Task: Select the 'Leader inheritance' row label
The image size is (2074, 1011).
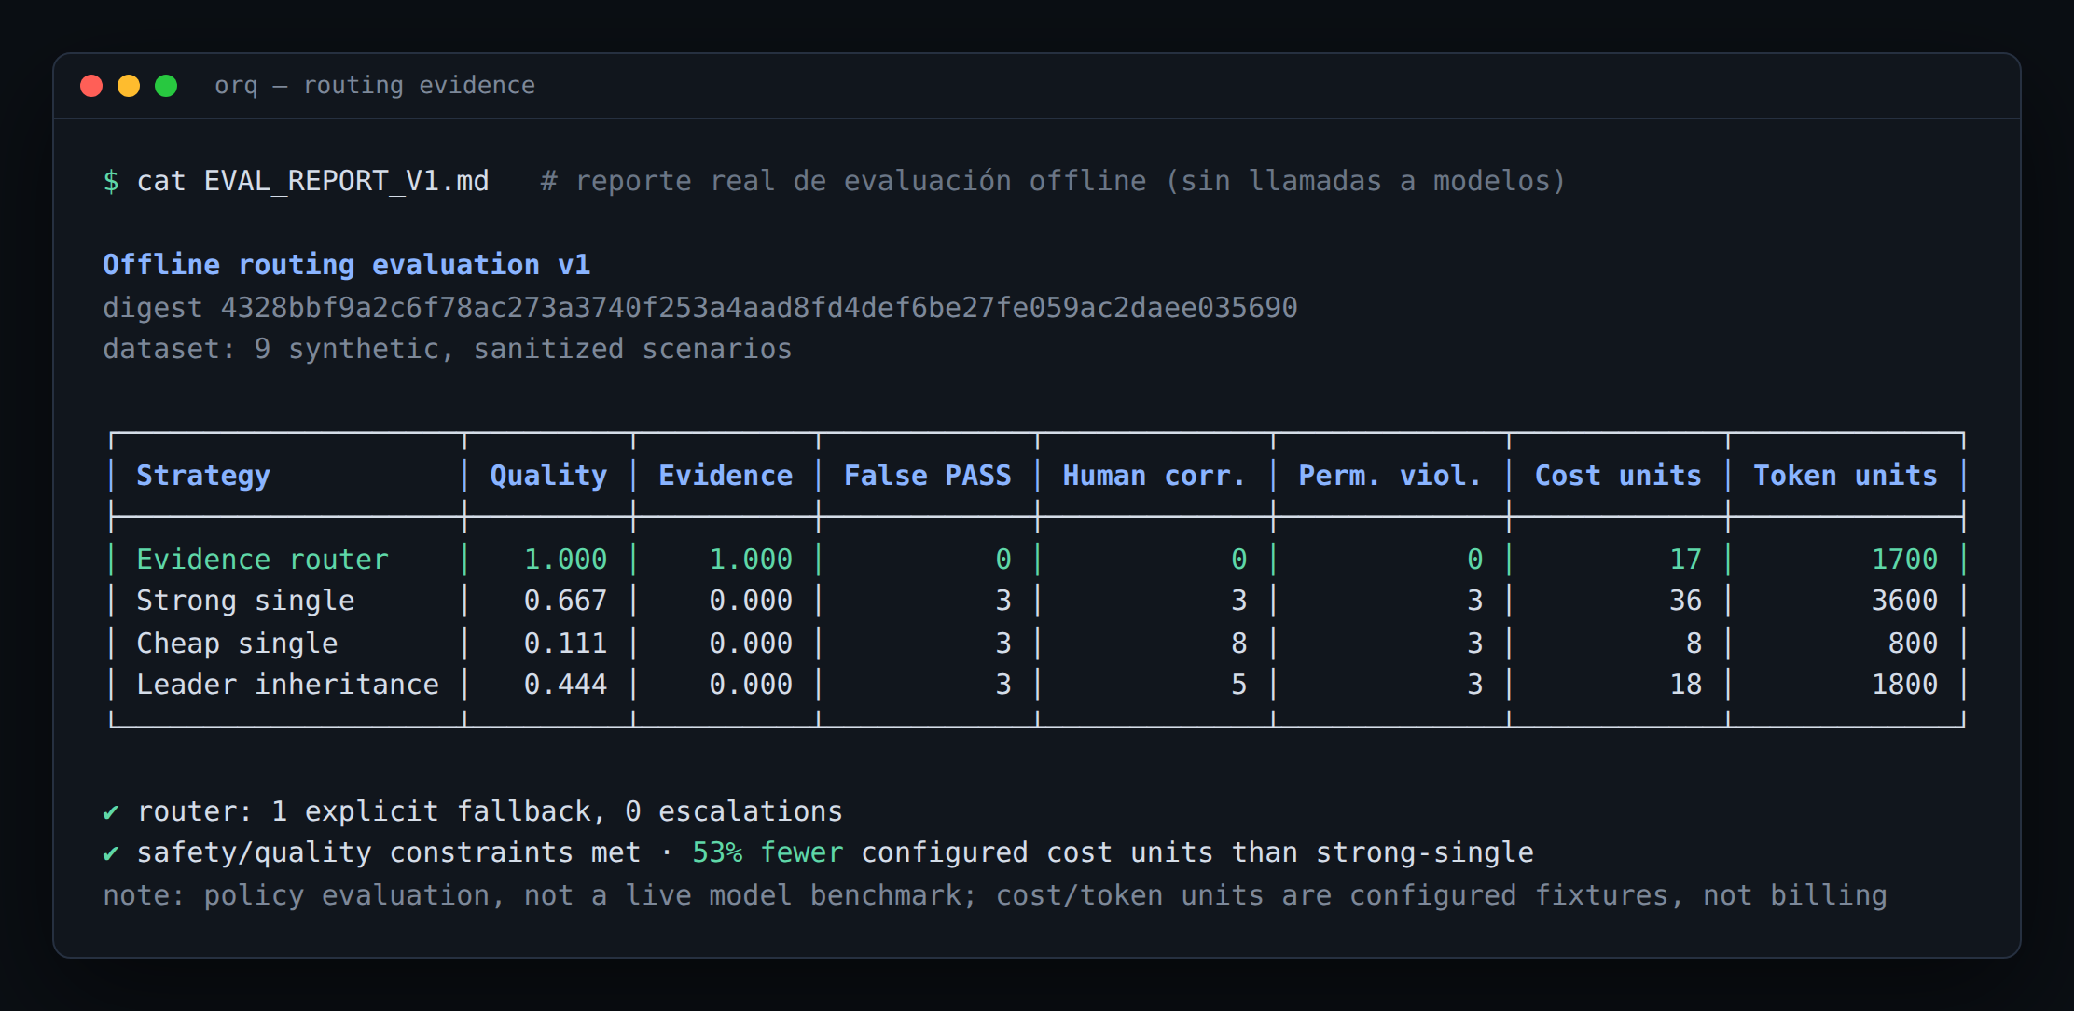Action: (287, 685)
